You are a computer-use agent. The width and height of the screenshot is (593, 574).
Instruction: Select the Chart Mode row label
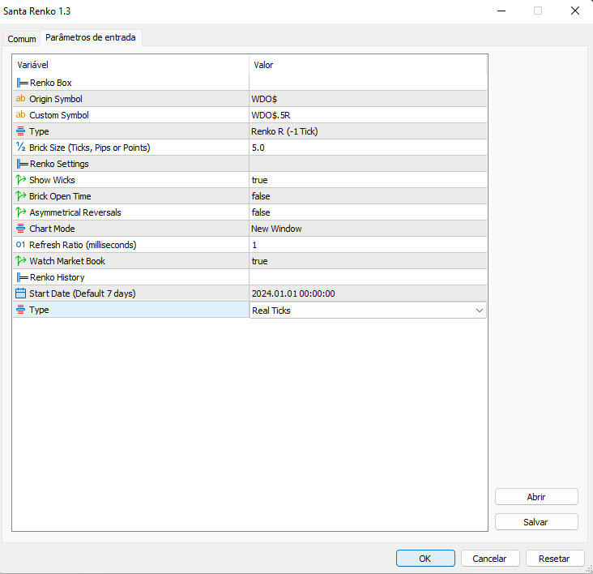[x=52, y=229]
